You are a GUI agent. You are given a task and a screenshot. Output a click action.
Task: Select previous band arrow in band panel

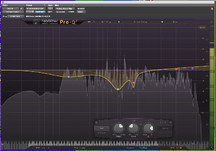pyautogui.click(x=160, y=123)
